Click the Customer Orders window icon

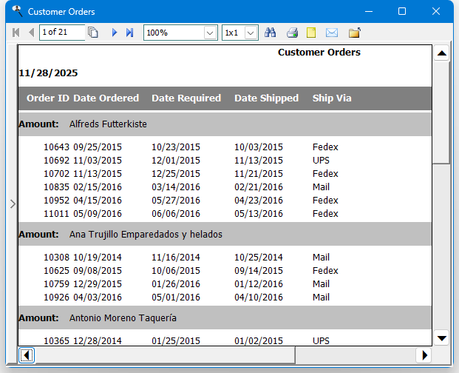pyautogui.click(x=16, y=11)
